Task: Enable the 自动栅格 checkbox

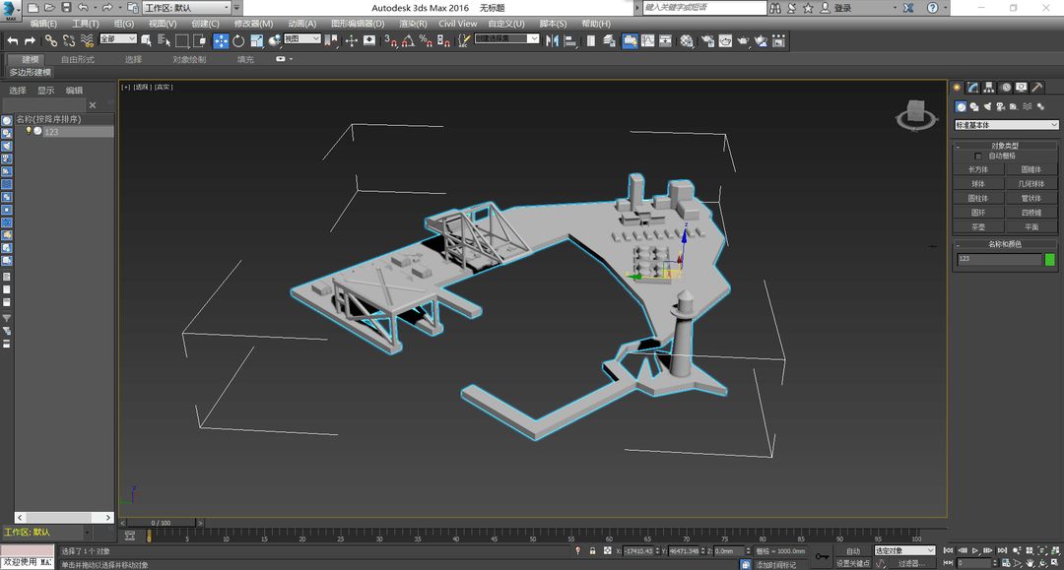Action: (x=978, y=156)
